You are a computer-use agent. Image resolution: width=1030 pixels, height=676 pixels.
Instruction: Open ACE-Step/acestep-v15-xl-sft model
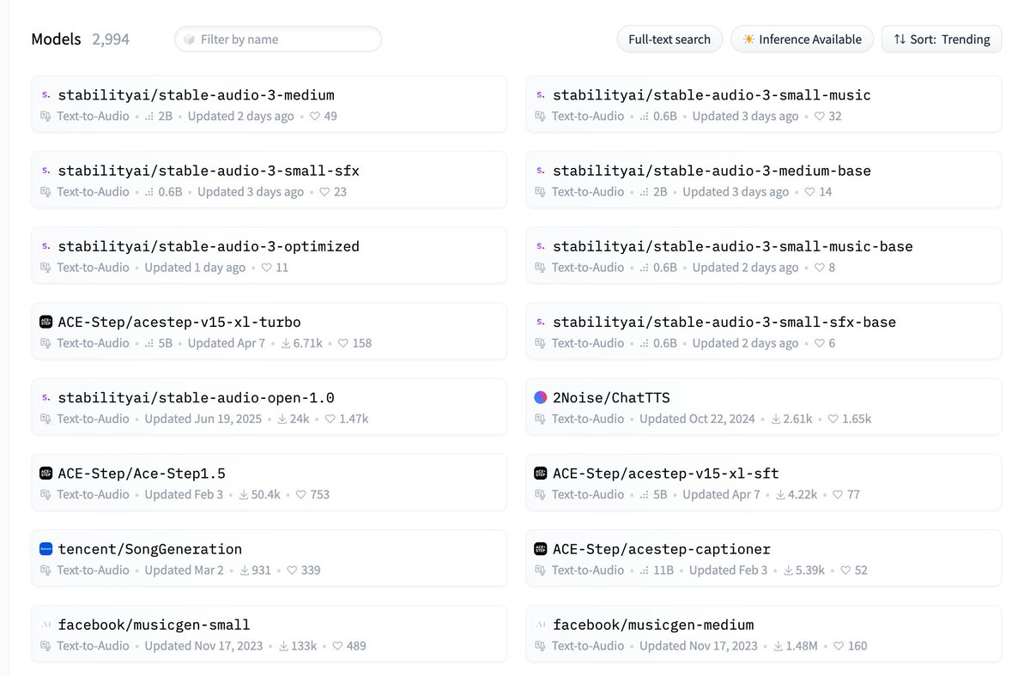coord(764,482)
